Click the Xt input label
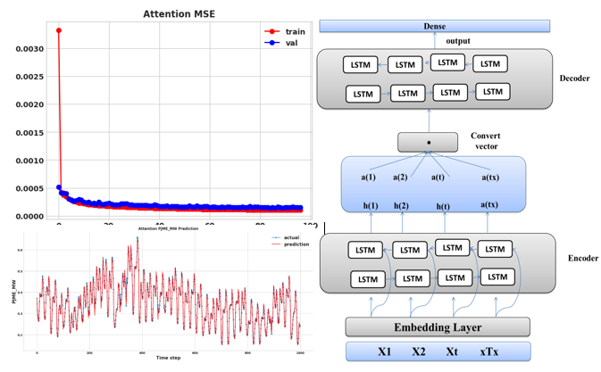This screenshot has height=372, width=601. tap(452, 351)
